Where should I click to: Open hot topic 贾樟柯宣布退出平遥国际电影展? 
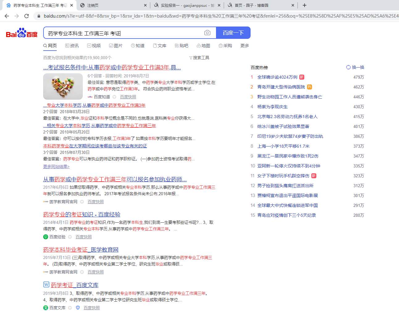point(288,196)
